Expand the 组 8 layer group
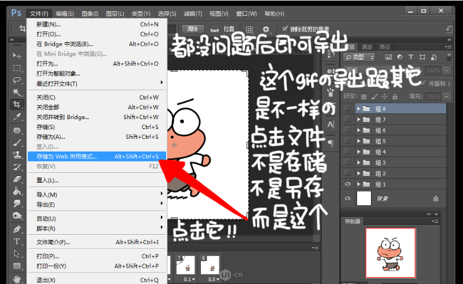 click(359, 109)
